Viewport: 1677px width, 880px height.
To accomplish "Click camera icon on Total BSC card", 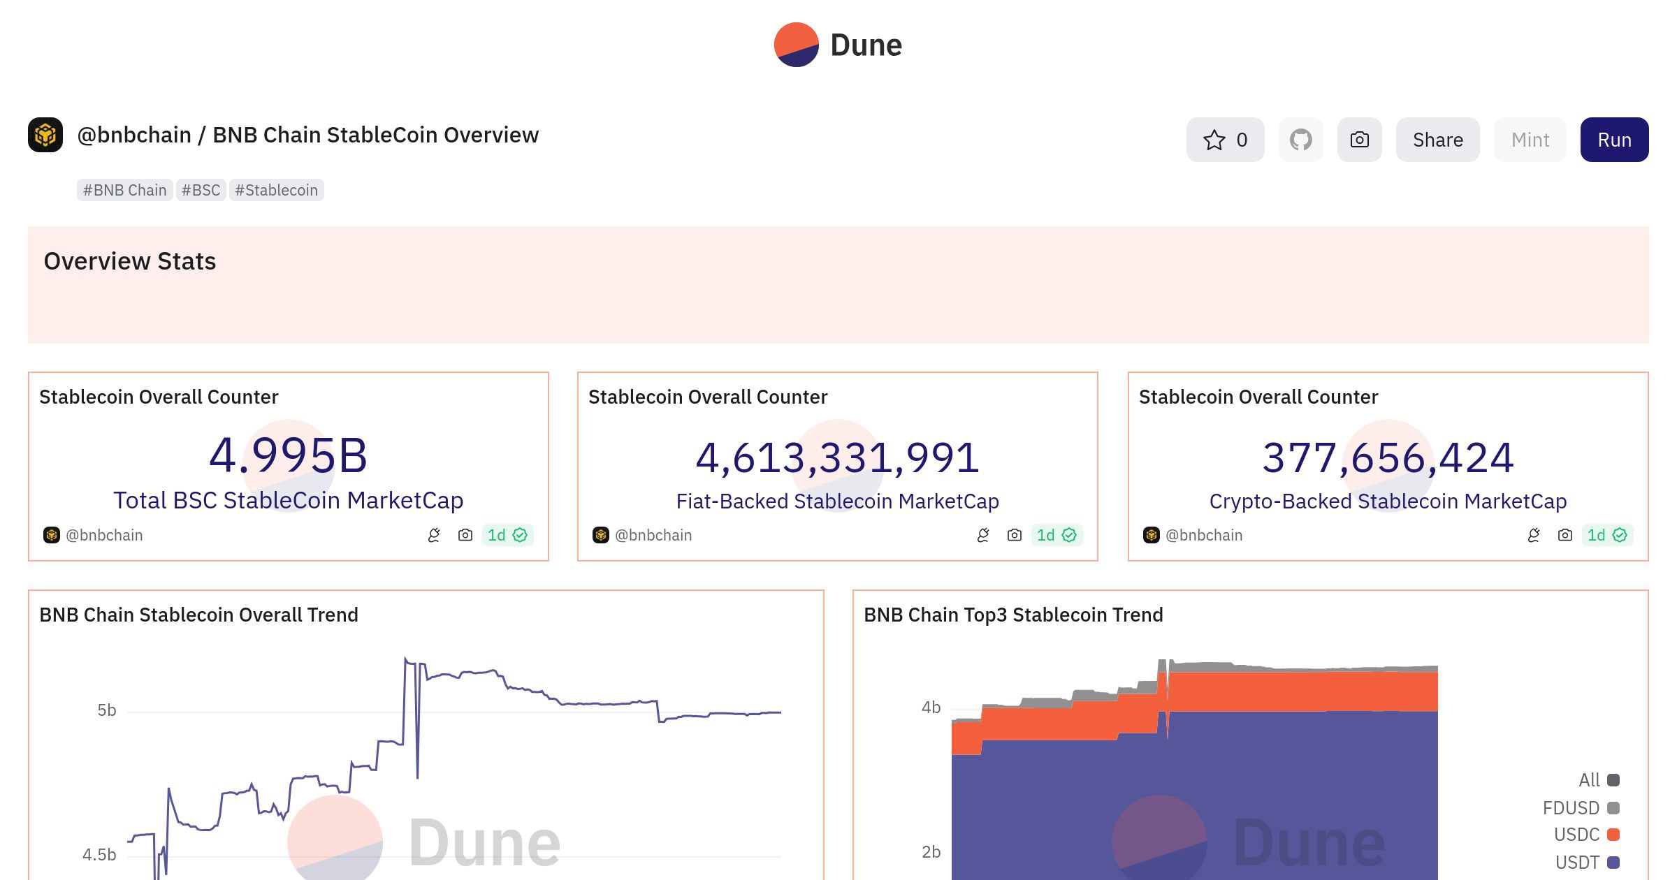I will click(x=465, y=535).
